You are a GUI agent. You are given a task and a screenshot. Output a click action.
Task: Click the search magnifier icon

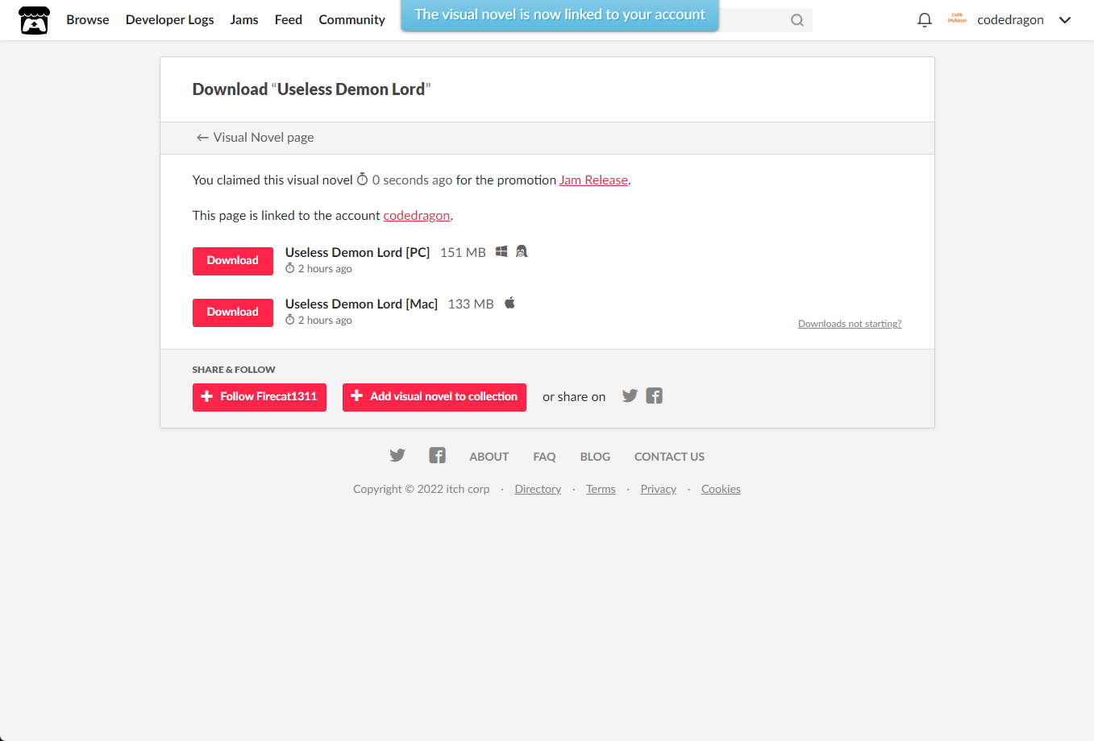(797, 20)
